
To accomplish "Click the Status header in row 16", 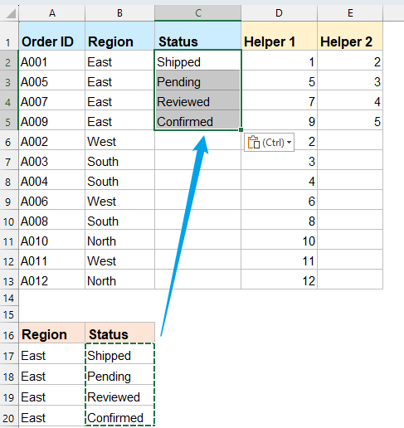I will point(119,333).
